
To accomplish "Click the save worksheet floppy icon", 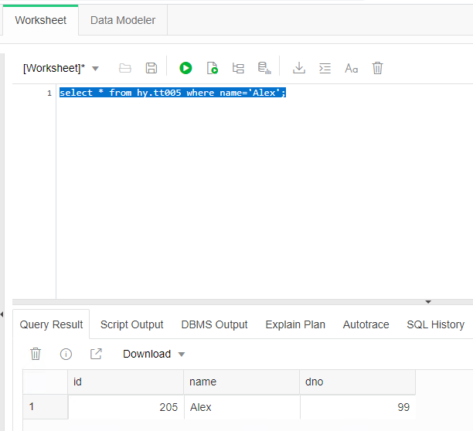I will coord(151,68).
